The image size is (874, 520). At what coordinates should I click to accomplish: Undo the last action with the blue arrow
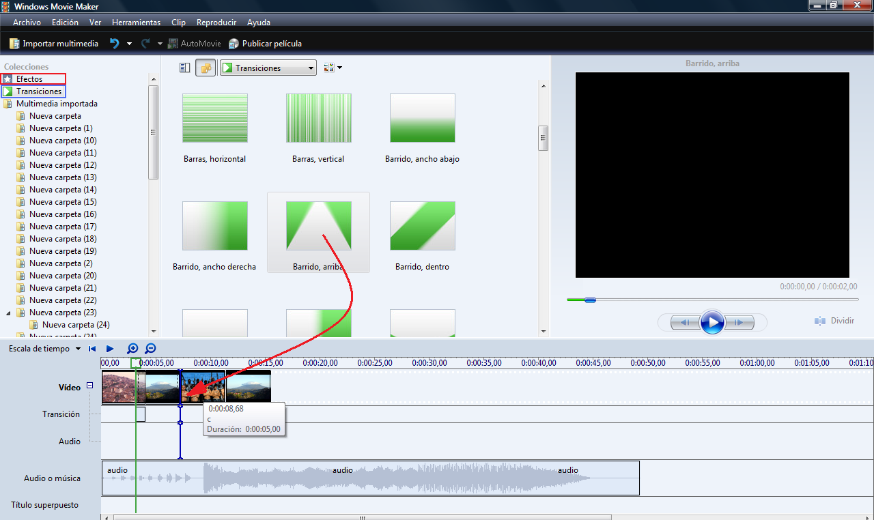[114, 44]
